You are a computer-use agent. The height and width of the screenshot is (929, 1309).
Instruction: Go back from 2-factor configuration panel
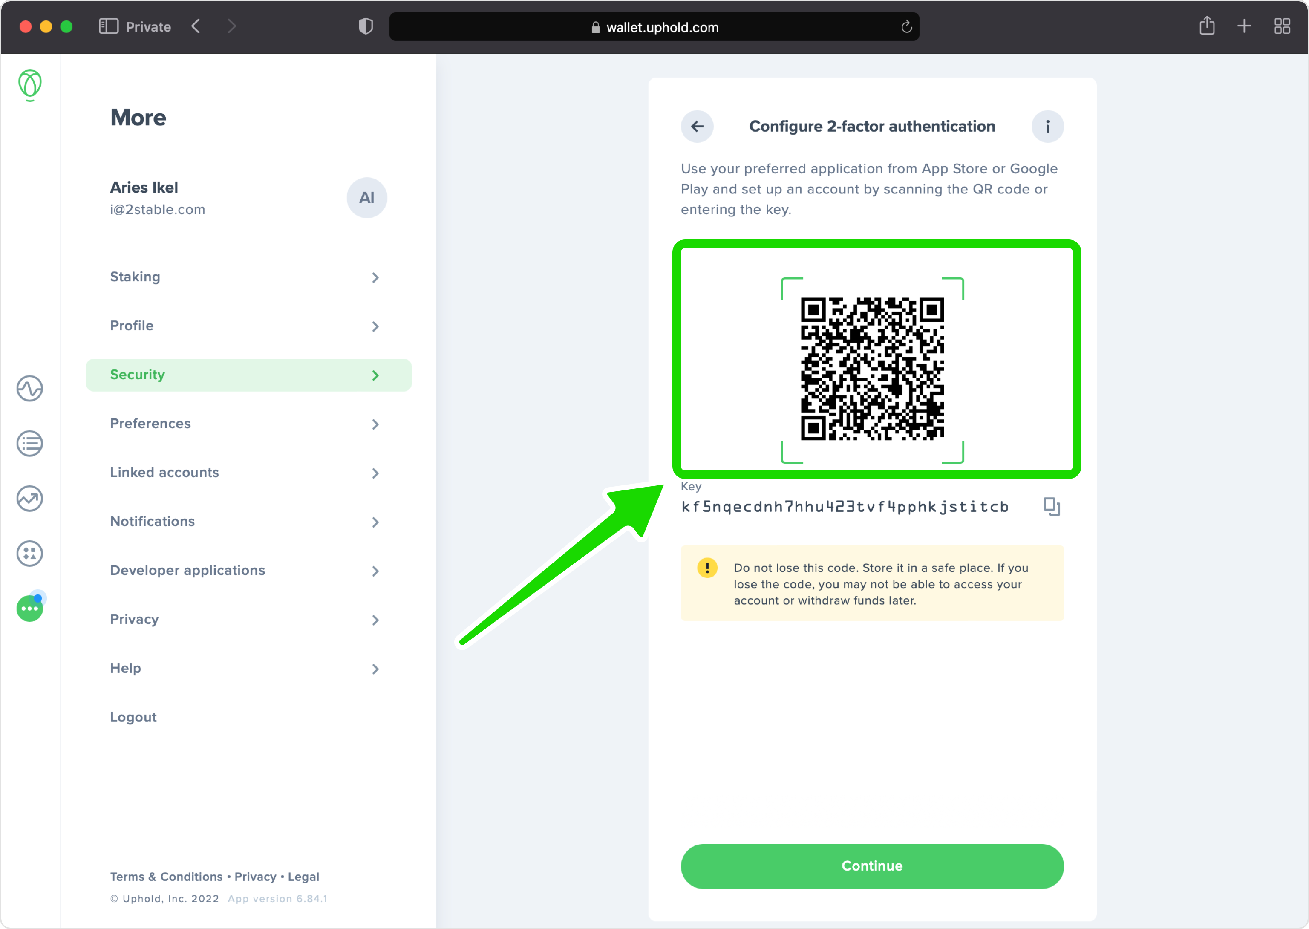coord(697,127)
